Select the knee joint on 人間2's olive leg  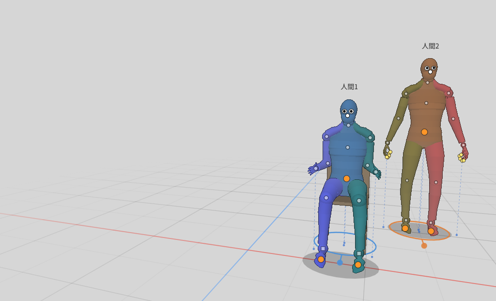[407, 180]
